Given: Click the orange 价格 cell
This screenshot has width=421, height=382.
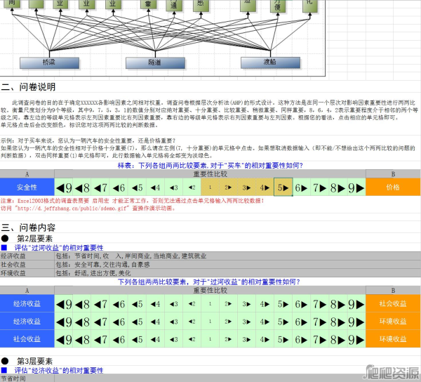Looking at the screenshot, I should [x=393, y=187].
